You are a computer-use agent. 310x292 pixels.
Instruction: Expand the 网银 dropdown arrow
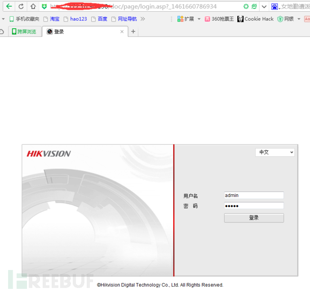coord(299,19)
